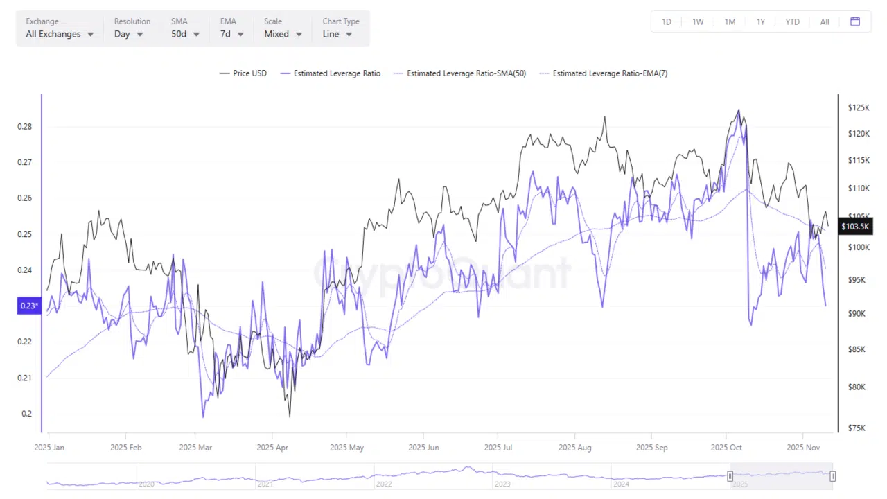Select the YTD time range
The image size is (887, 499).
click(792, 21)
